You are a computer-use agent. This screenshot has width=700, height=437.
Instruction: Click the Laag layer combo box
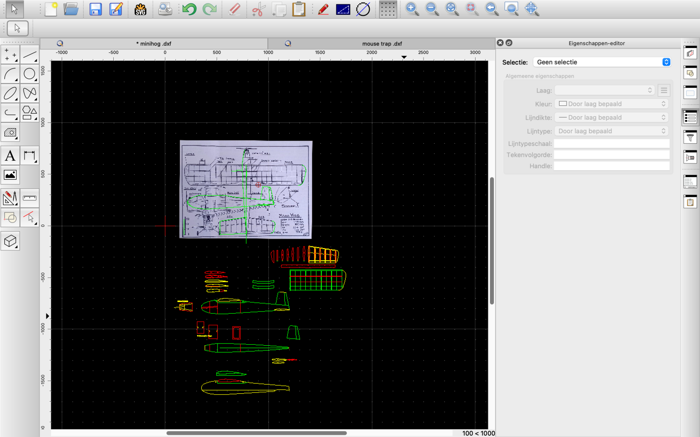[x=605, y=90]
